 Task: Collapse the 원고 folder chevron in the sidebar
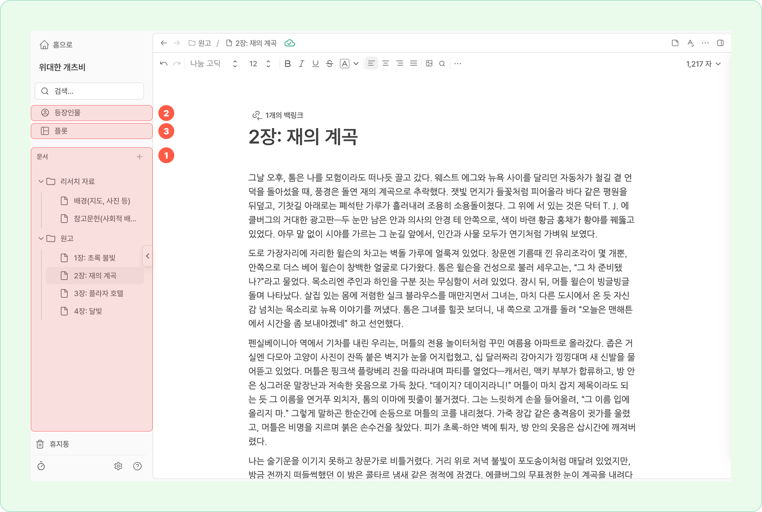point(41,238)
